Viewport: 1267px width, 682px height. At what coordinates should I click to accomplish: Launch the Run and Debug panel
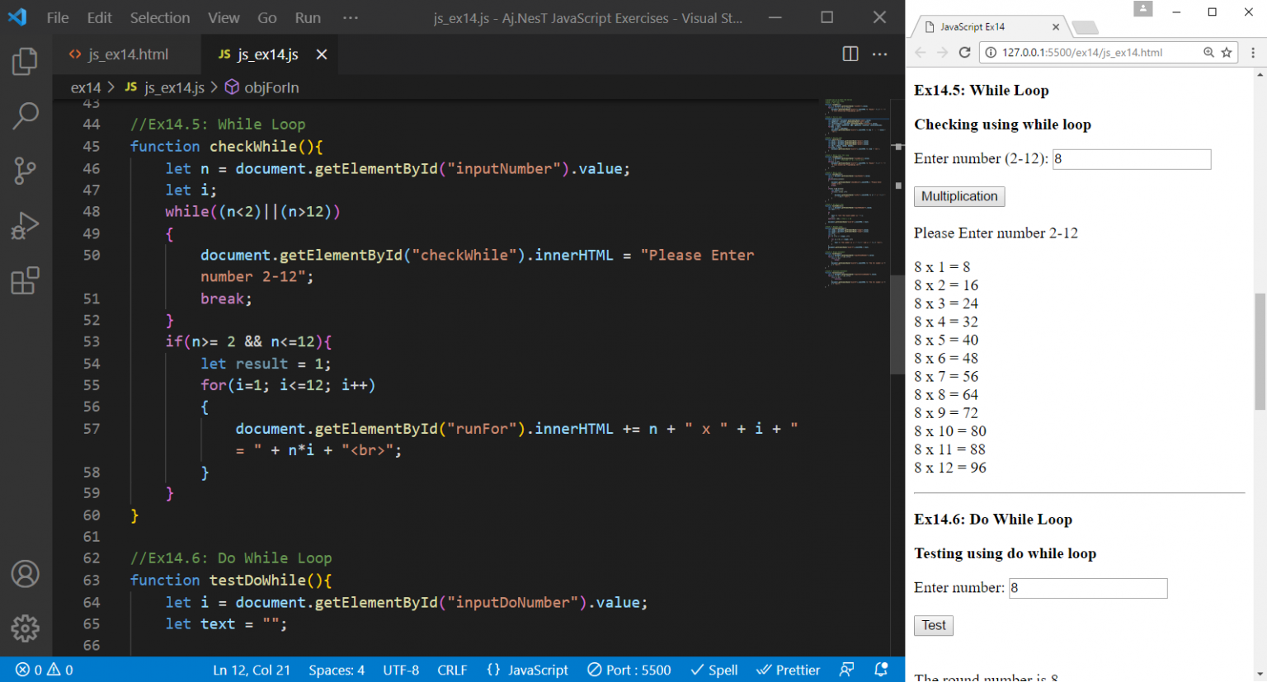tap(25, 226)
